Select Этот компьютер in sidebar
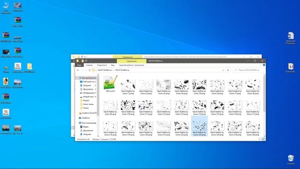The height and width of the screenshot is (169, 300). [x=87, y=123]
